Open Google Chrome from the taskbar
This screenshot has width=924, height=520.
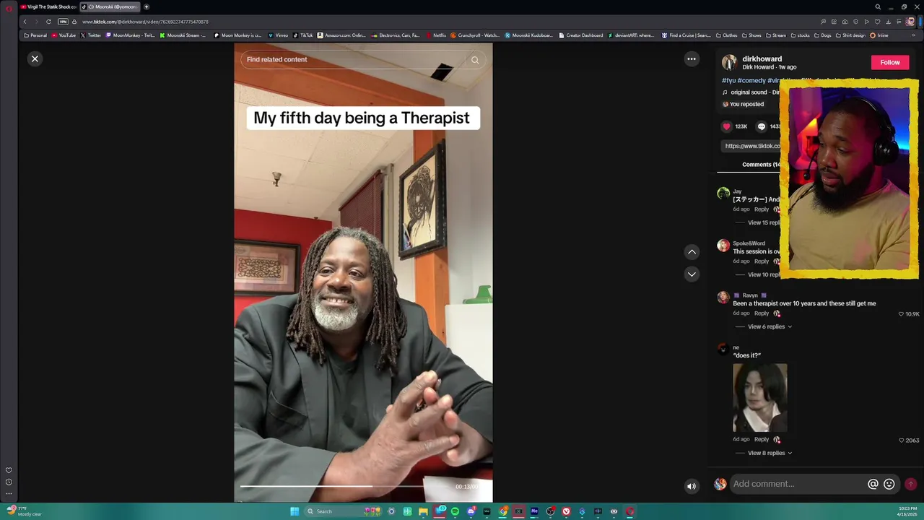(x=502, y=511)
